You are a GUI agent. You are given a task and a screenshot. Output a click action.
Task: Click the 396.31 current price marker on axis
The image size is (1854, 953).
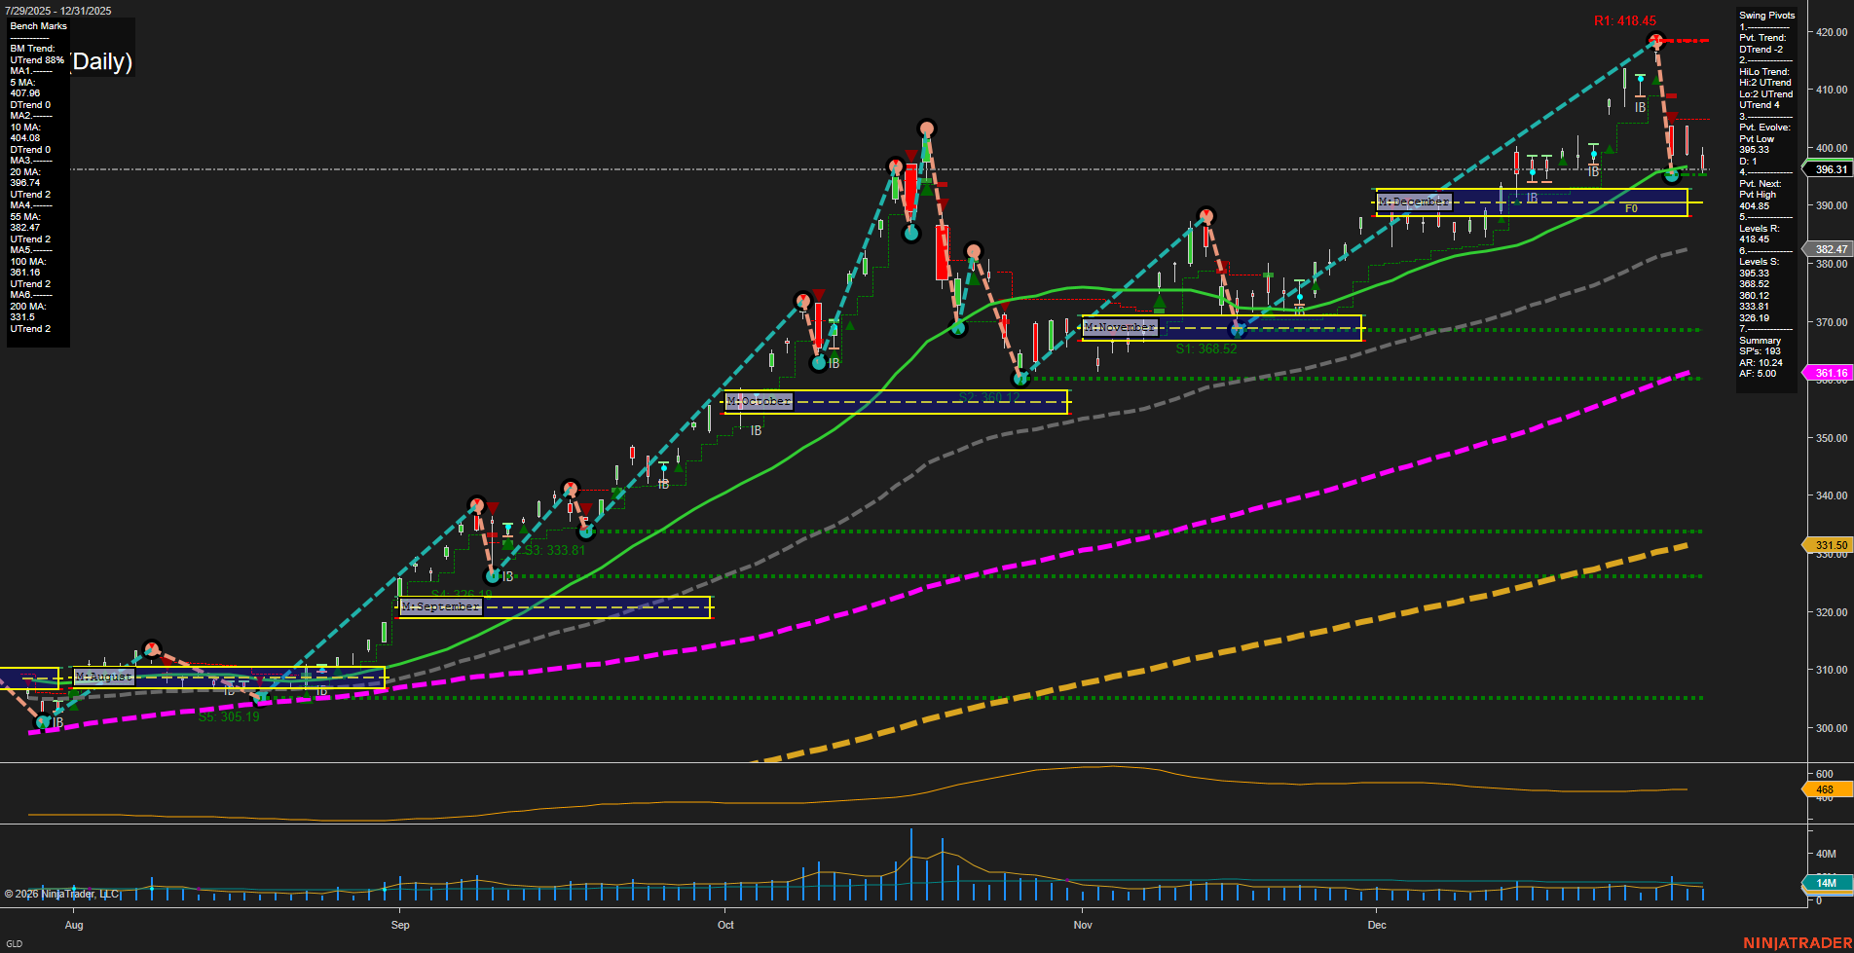pyautogui.click(x=1829, y=169)
